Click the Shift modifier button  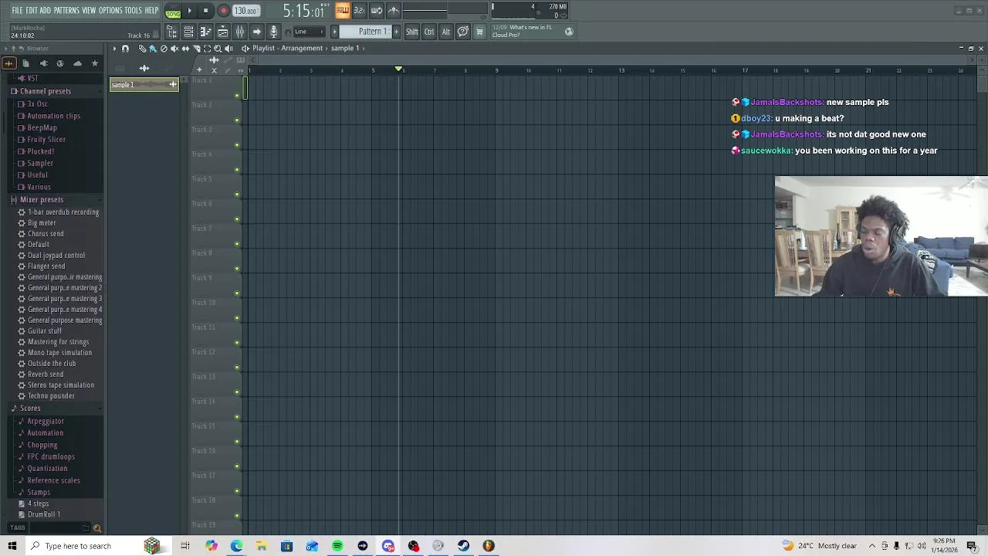412,32
